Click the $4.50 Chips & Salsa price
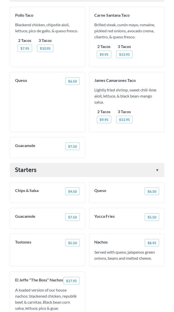This screenshot has width=174, height=312. click(x=72, y=191)
